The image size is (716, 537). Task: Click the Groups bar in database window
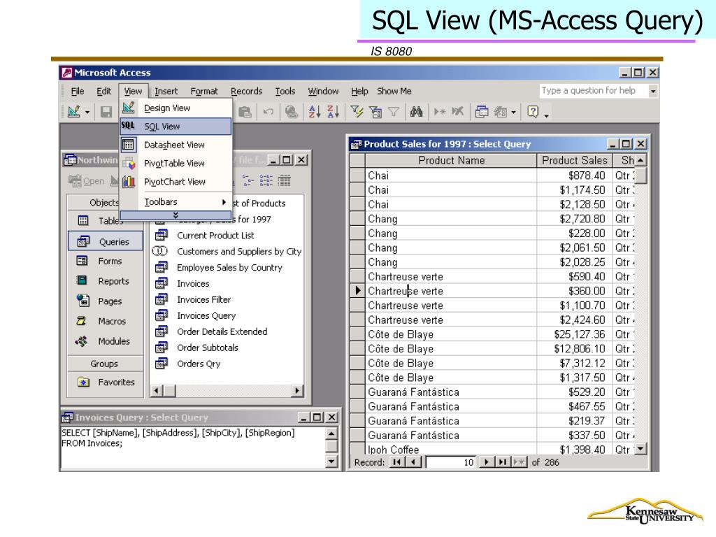[106, 364]
